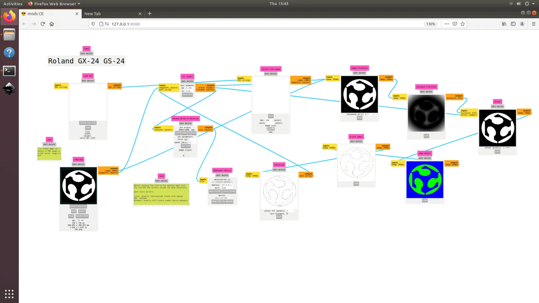Open the network status indicator
The height and width of the screenshot is (303, 539).
(x=511, y=4)
